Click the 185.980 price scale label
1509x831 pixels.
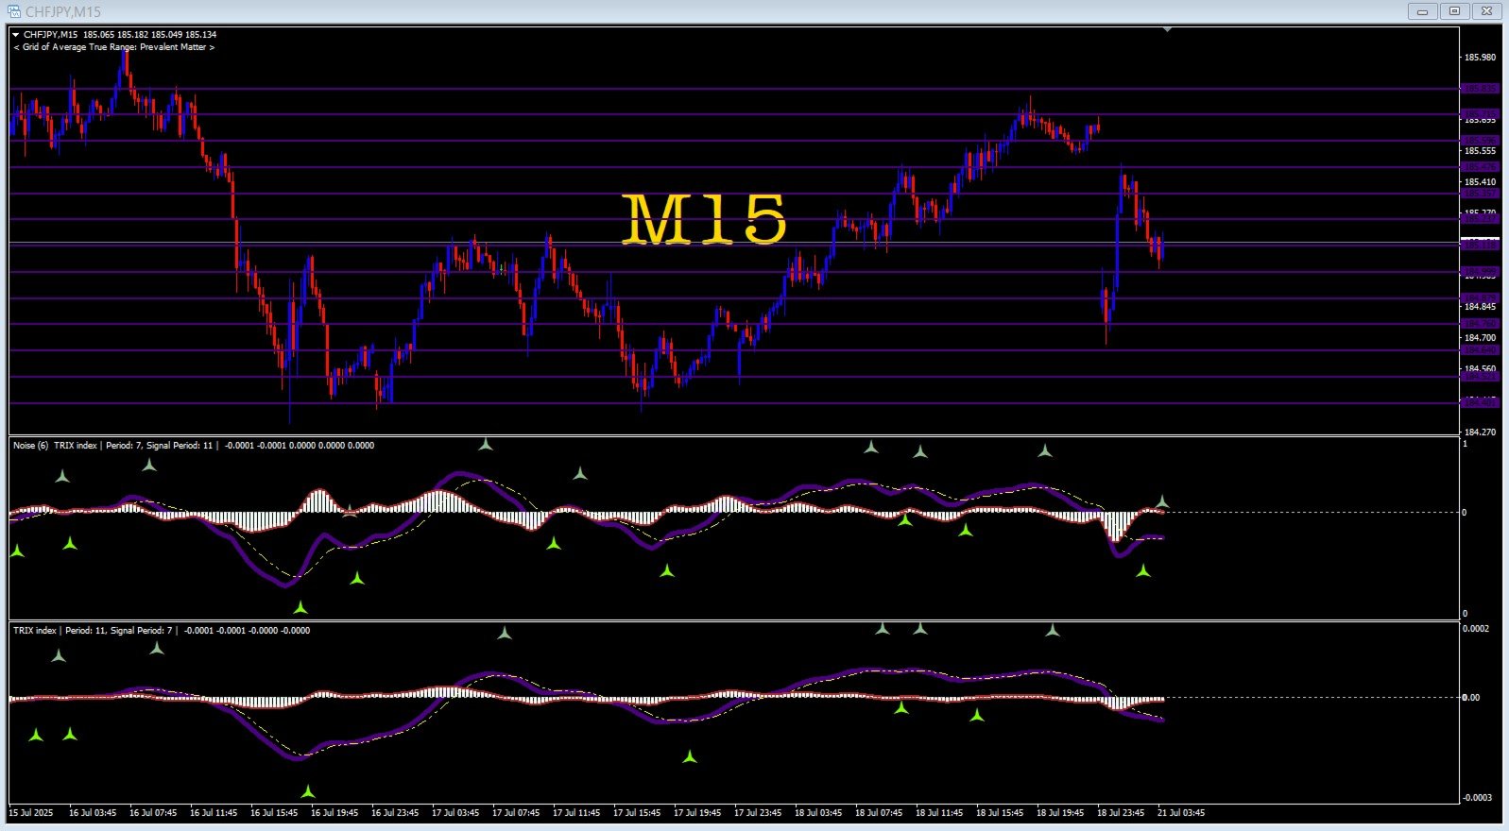[1480, 58]
